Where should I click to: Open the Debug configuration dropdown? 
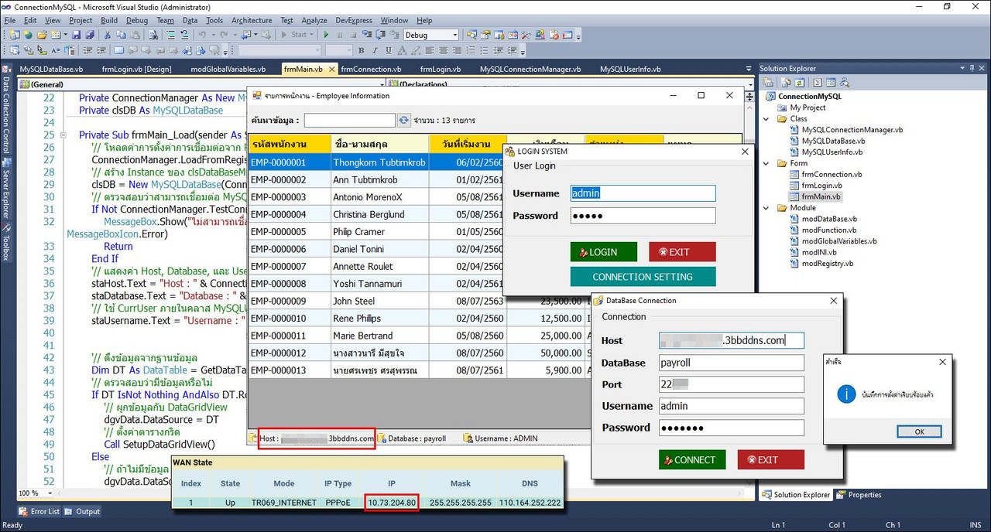point(454,35)
